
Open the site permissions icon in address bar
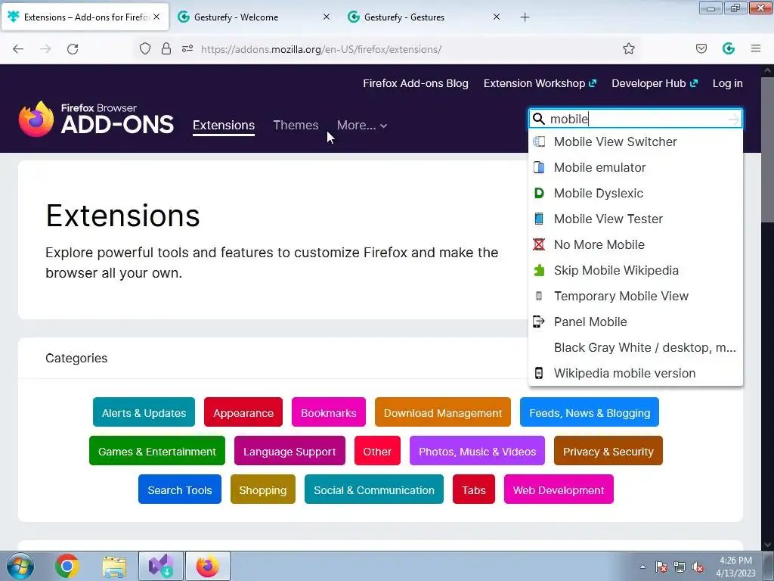pyautogui.click(x=187, y=49)
